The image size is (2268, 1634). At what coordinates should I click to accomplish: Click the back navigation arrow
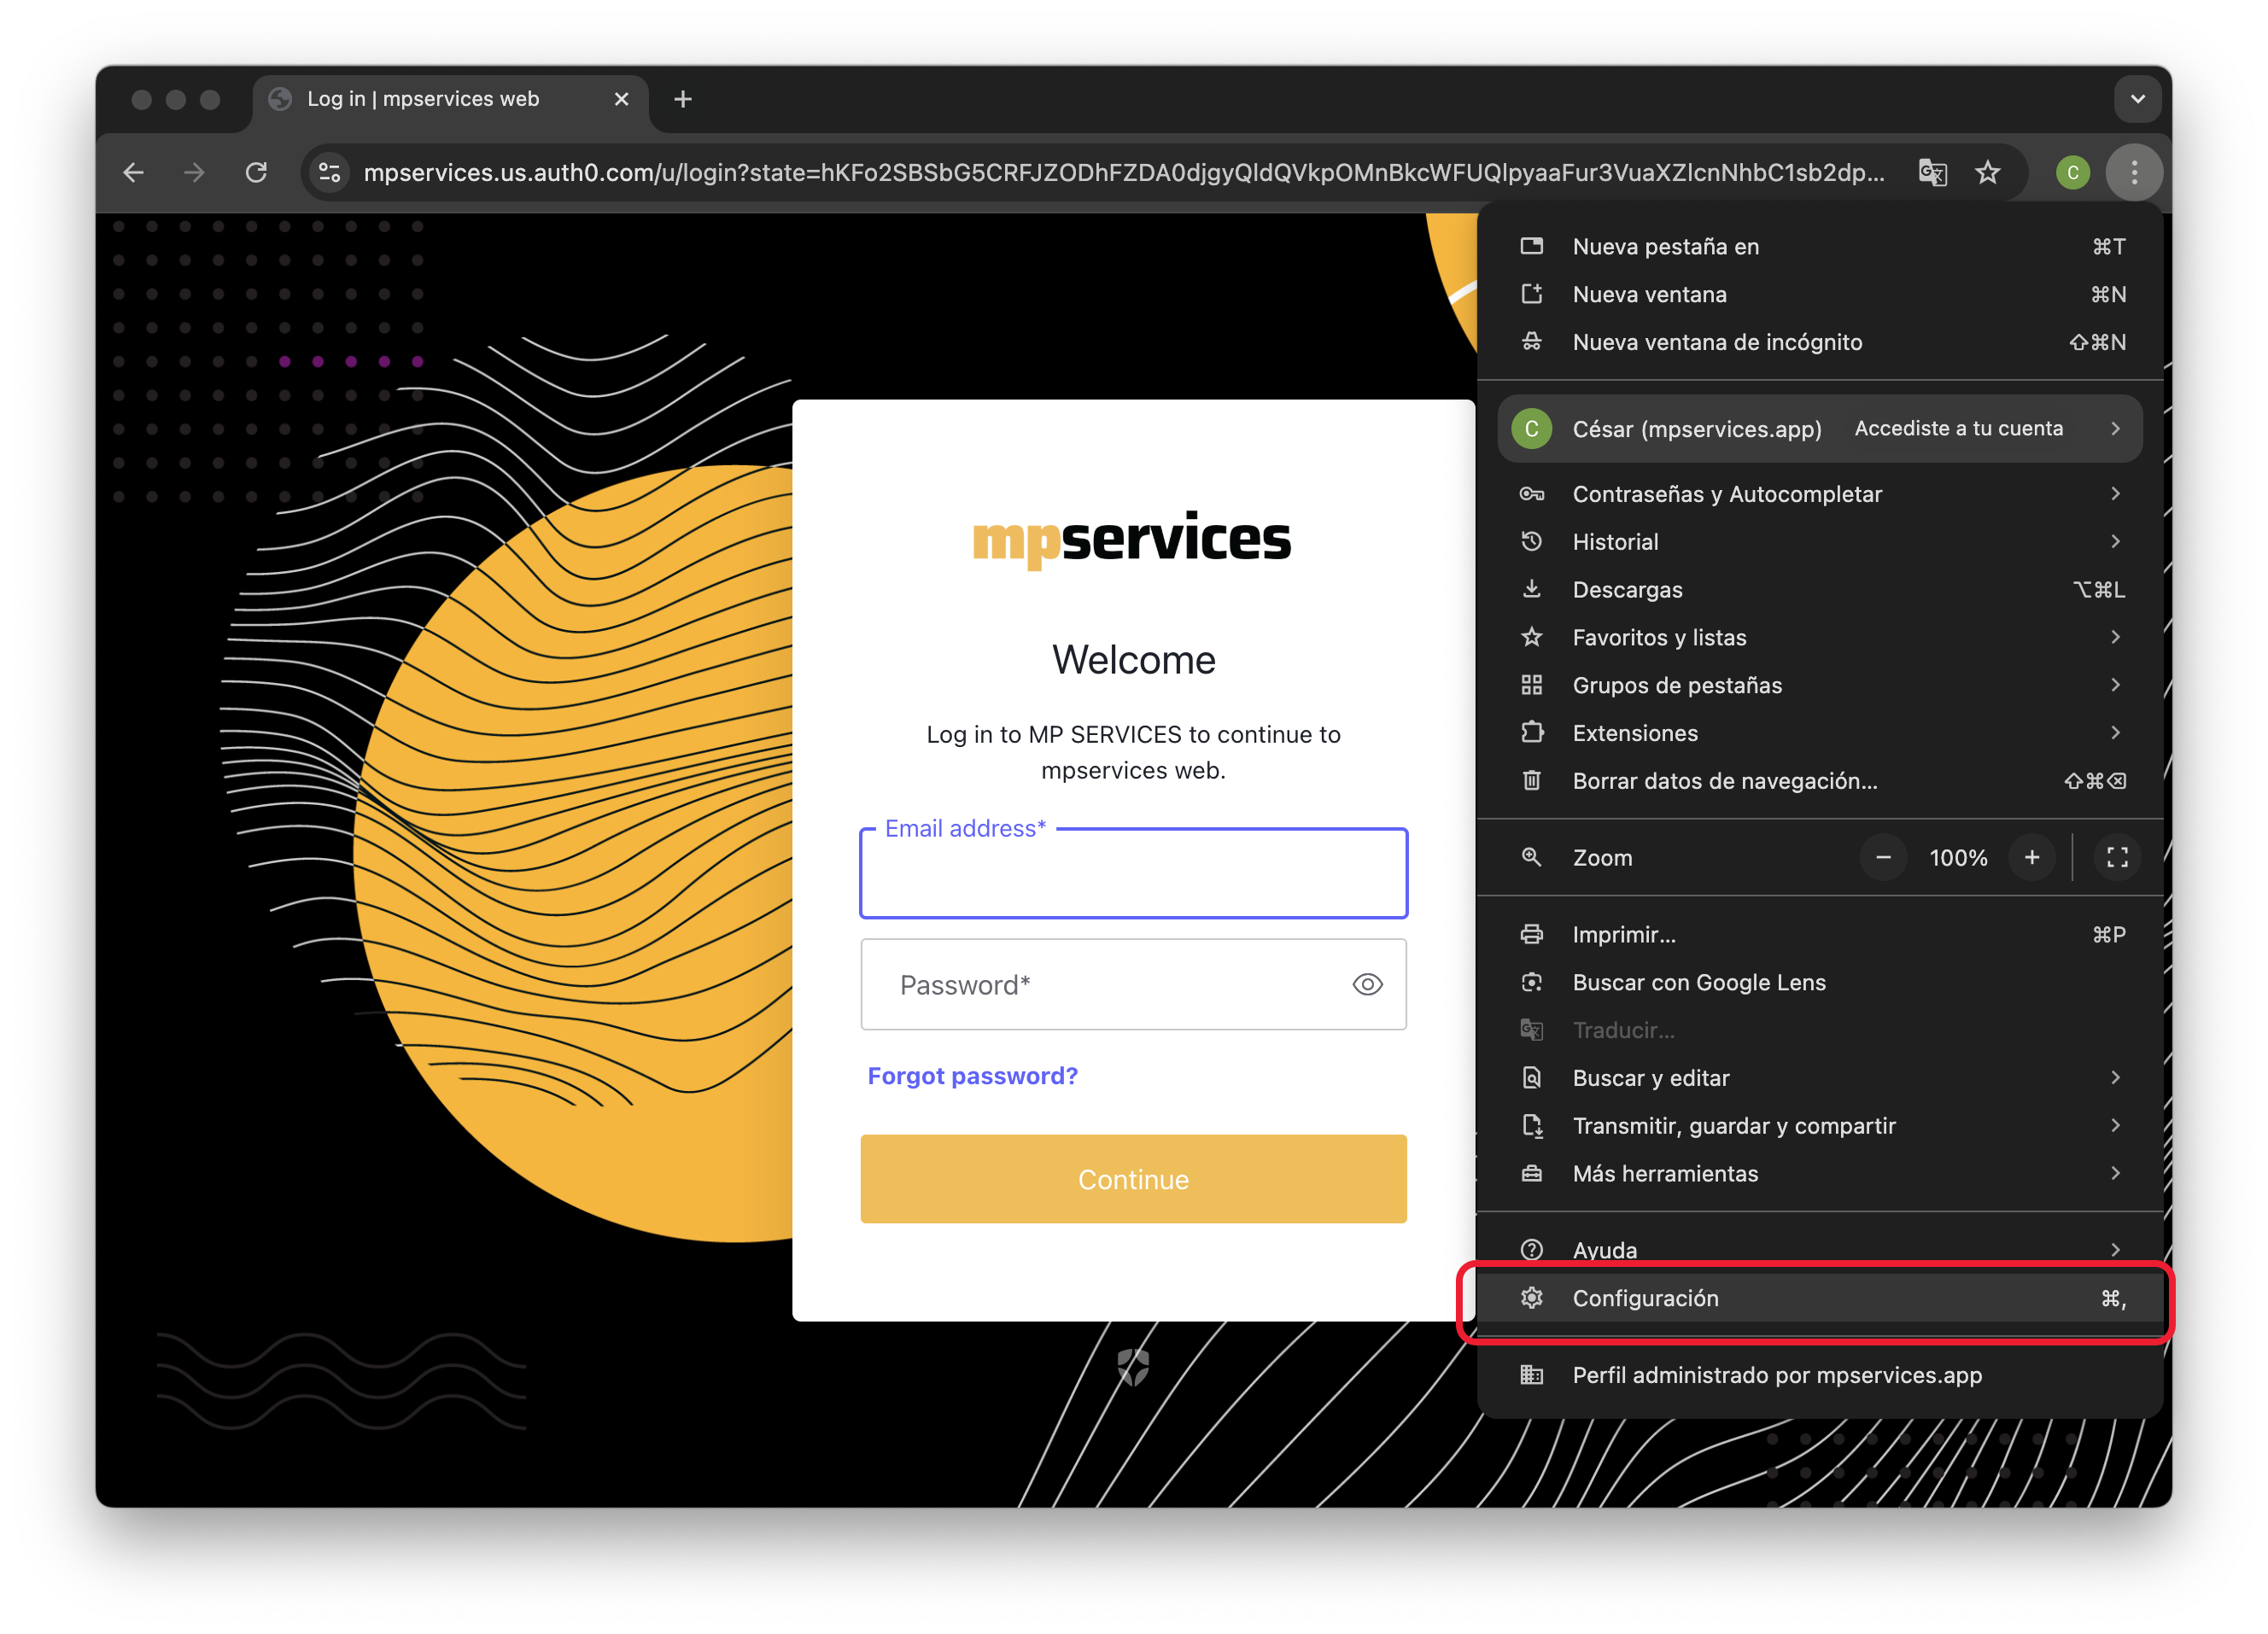[x=134, y=173]
